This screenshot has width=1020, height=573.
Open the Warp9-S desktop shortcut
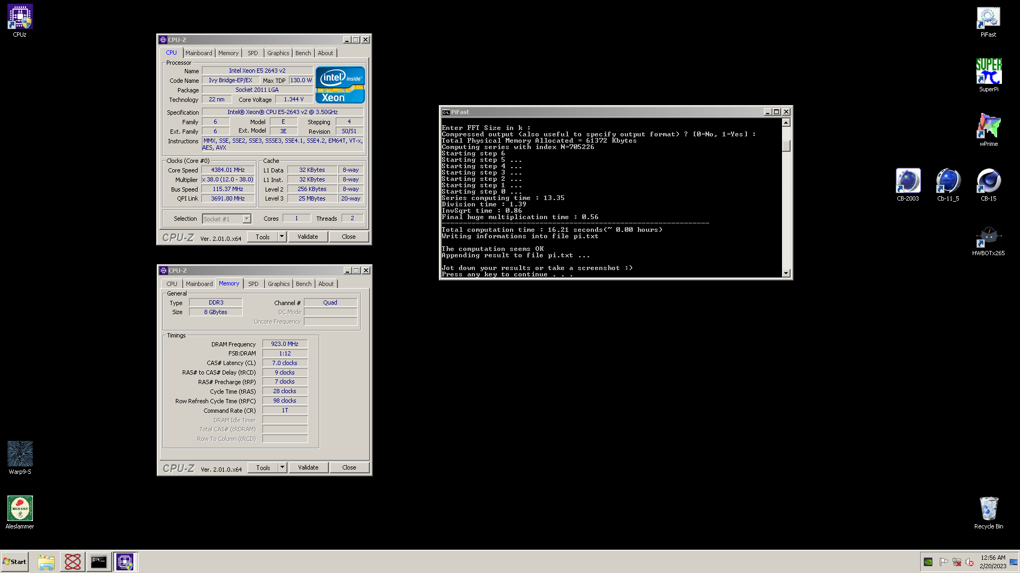[x=20, y=457]
